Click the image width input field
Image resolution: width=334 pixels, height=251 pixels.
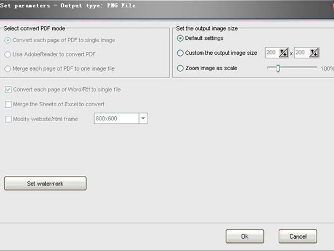[x=272, y=53]
